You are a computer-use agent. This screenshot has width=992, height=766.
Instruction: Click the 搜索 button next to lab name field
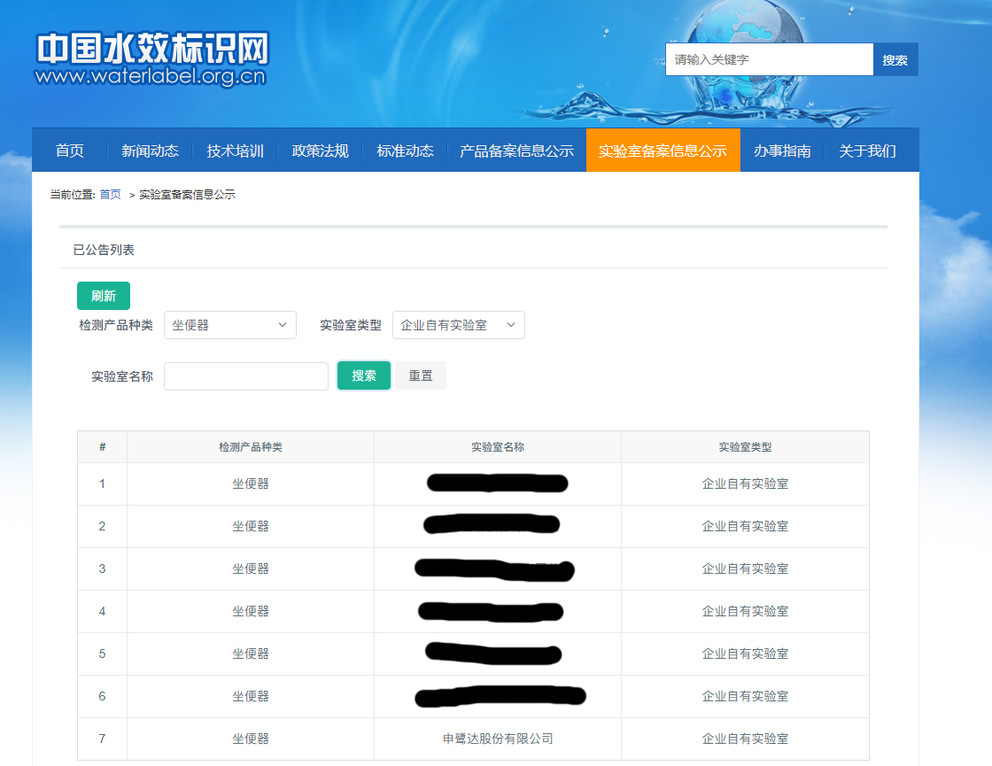pos(363,375)
